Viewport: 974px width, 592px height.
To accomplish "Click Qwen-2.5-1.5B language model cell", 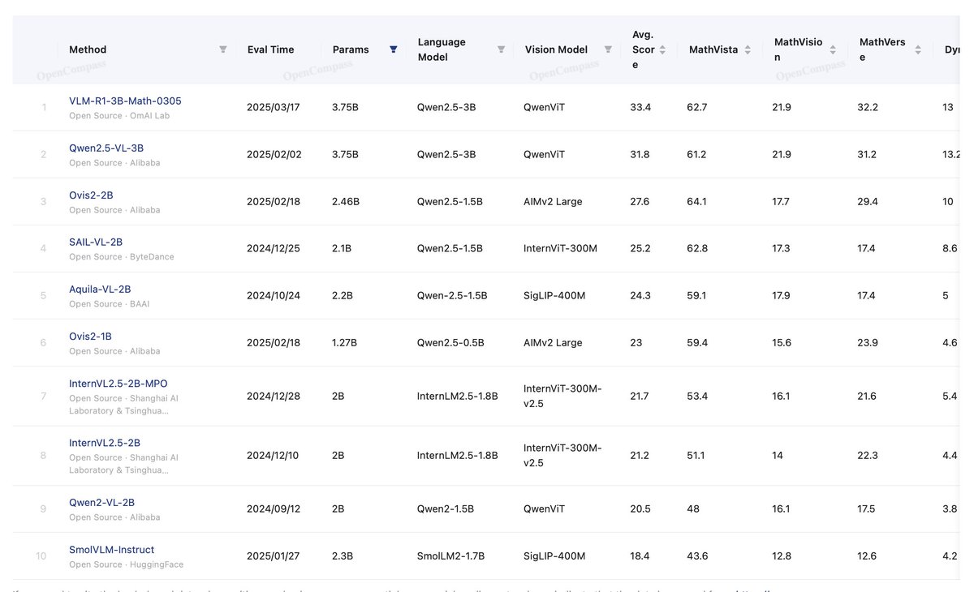I will [452, 296].
